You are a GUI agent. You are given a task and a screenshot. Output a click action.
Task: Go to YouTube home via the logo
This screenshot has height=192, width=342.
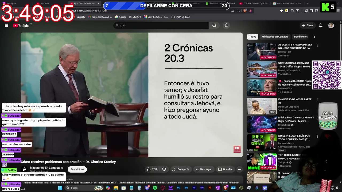point(21,25)
